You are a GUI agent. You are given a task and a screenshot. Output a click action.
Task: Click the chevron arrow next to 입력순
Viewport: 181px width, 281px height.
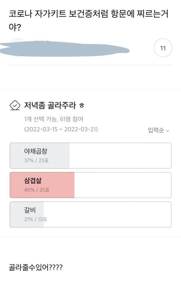[168, 131]
